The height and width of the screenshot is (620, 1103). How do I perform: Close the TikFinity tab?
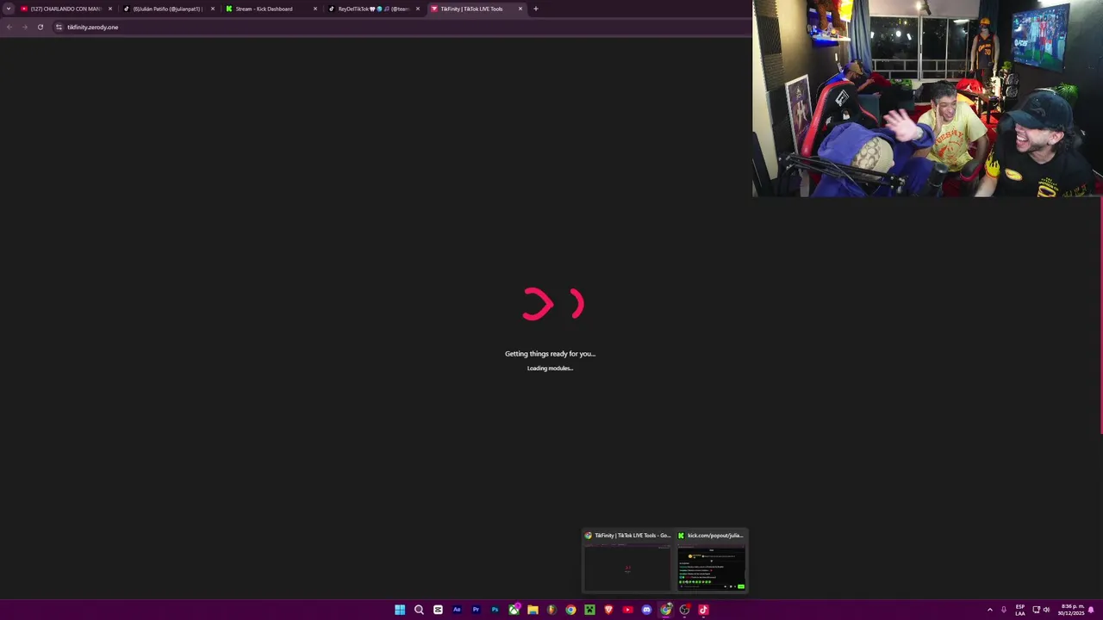(520, 9)
